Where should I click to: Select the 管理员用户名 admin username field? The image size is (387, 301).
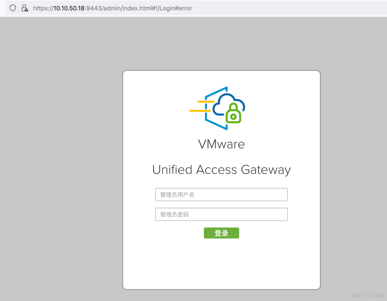pyautogui.click(x=221, y=194)
